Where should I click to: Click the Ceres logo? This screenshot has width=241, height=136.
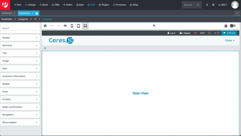pos(62,40)
